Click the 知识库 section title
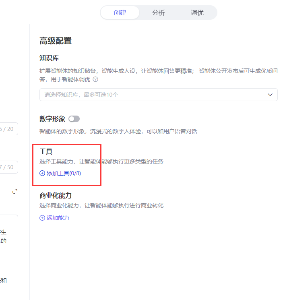The height and width of the screenshot is (300, 283). click(x=49, y=58)
